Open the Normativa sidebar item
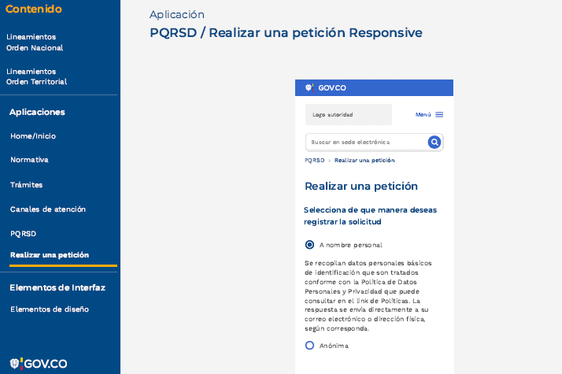562x374 pixels. [x=29, y=160]
